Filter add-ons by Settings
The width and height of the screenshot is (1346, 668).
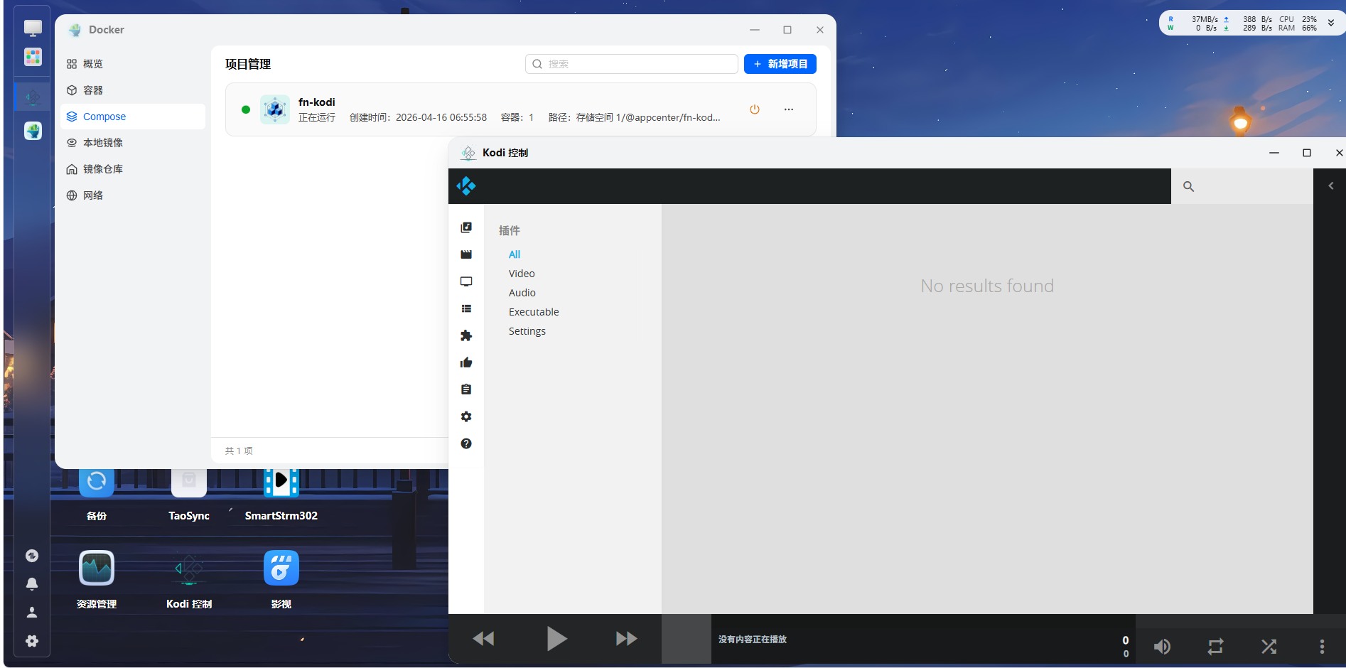[527, 331]
